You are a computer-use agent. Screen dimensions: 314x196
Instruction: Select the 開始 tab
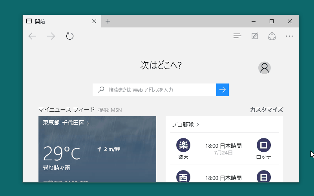(x=62, y=21)
